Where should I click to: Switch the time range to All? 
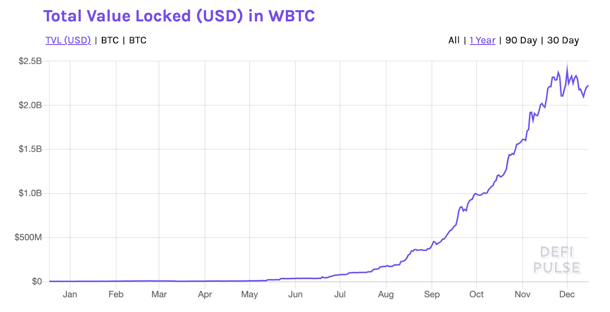(454, 40)
